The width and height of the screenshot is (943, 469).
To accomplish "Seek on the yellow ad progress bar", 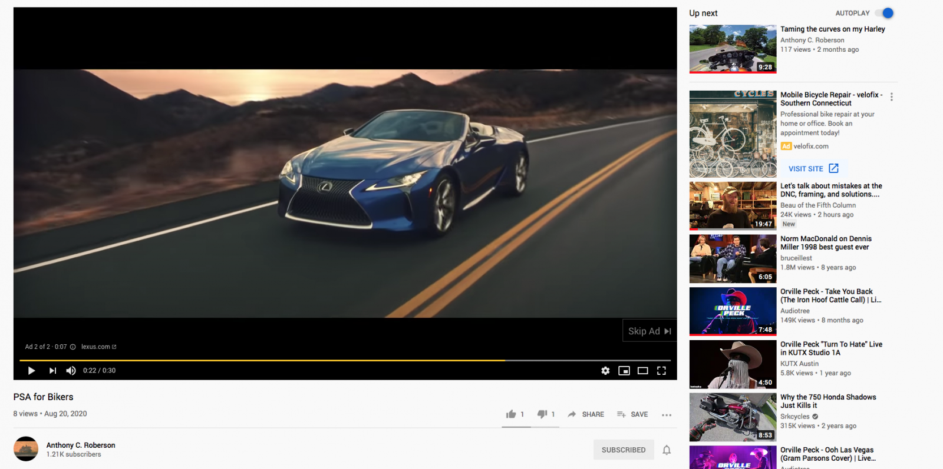I will coord(345,360).
